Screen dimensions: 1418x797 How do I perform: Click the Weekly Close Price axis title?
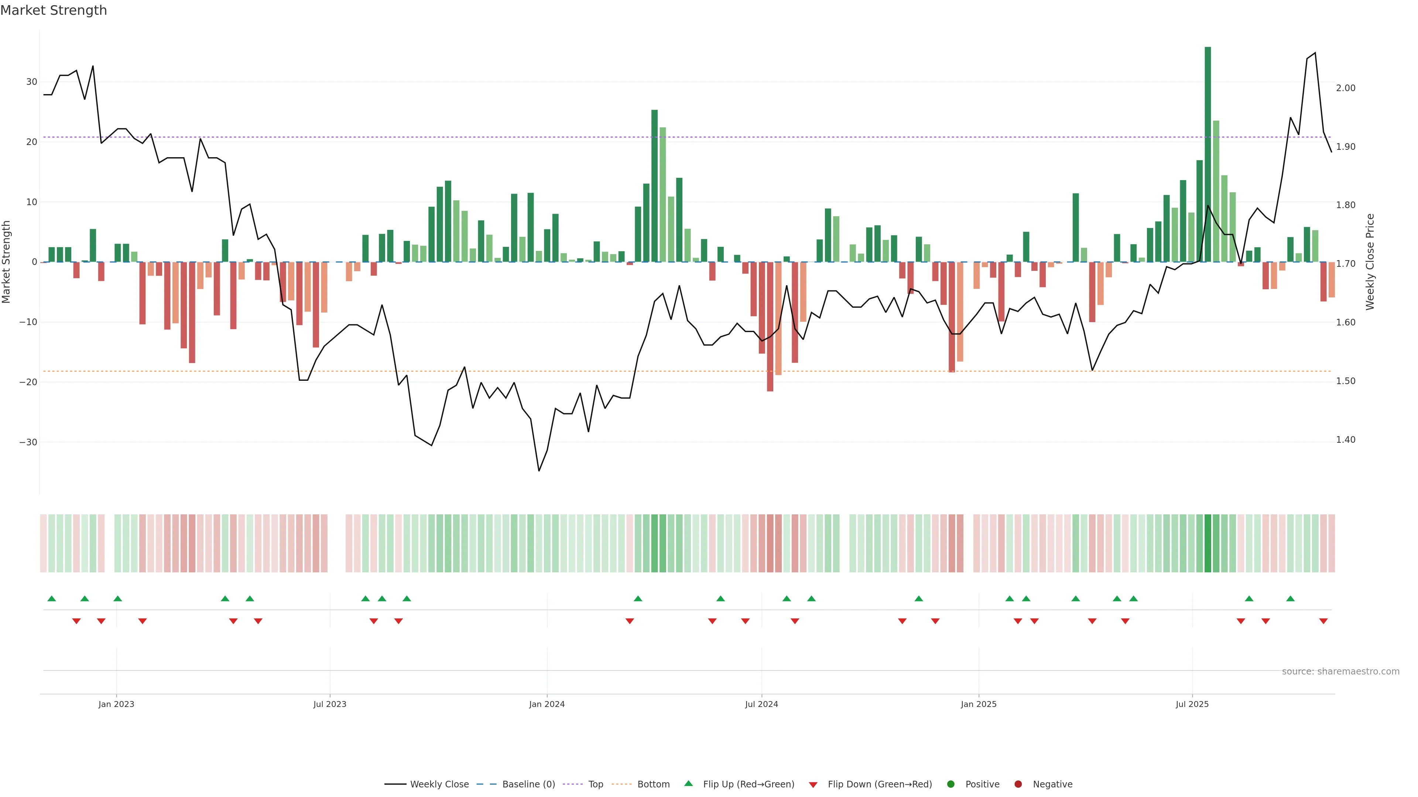[1370, 262]
